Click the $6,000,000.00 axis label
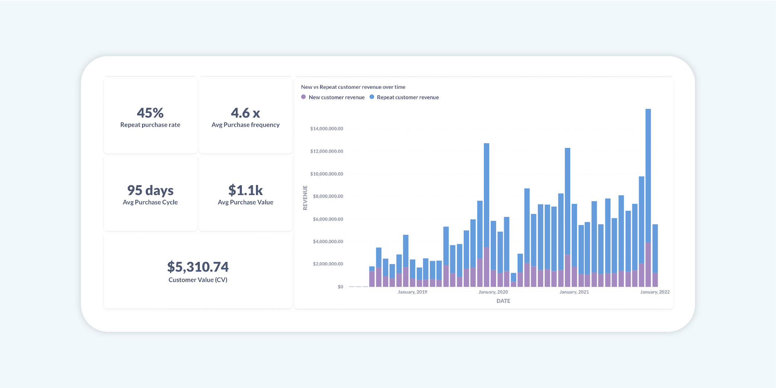The width and height of the screenshot is (776, 388). pyautogui.click(x=328, y=219)
